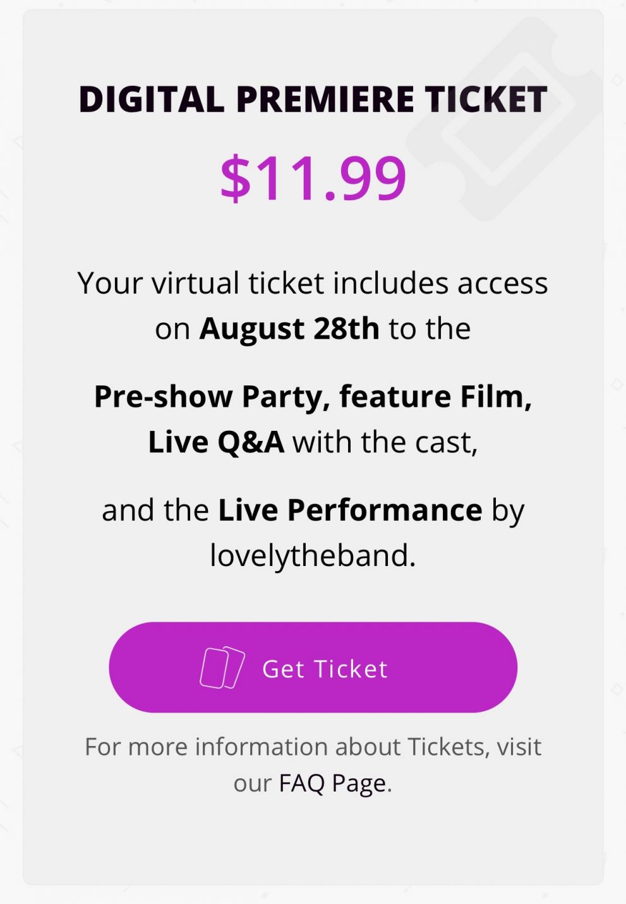Click the "lovelytheband." band name
Viewport: 626px width, 904px height.
313,556
